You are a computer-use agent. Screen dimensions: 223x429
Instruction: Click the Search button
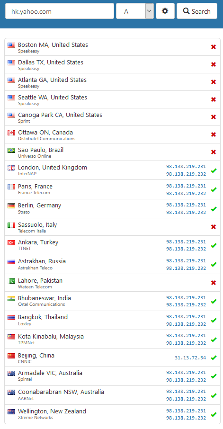point(197,11)
